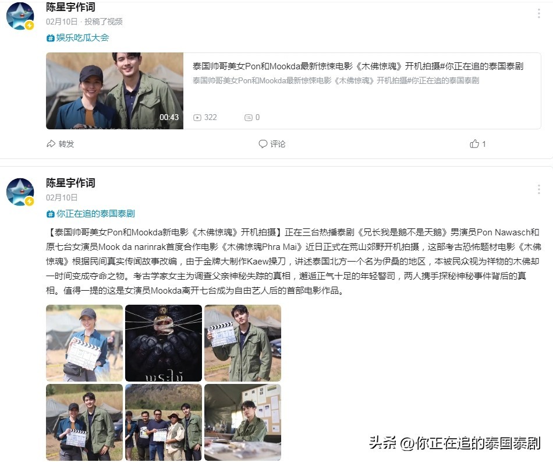Screen dimensions: 553x462
Task: Open comments via the 评论 speech bubble icon
Action: [263, 144]
